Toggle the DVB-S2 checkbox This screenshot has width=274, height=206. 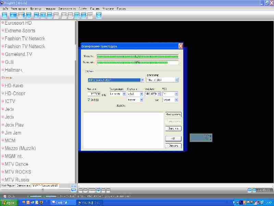[x=89, y=100]
